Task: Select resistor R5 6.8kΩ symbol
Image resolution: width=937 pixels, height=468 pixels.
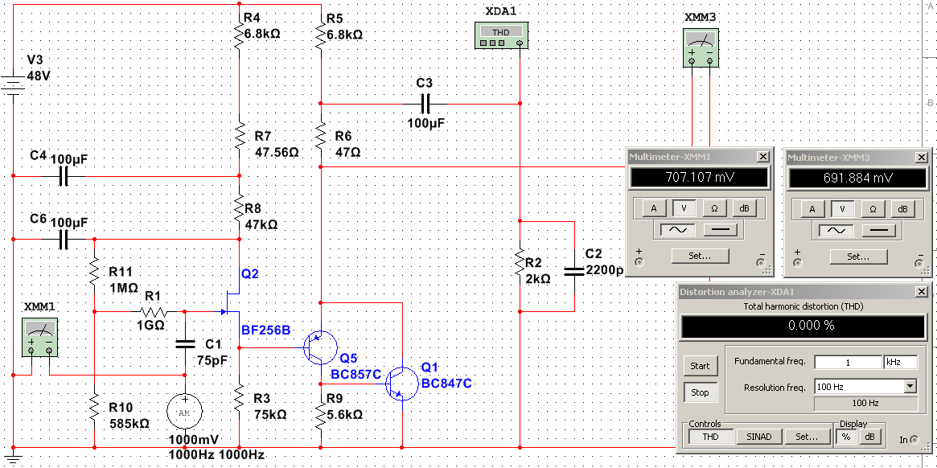Action: click(322, 35)
